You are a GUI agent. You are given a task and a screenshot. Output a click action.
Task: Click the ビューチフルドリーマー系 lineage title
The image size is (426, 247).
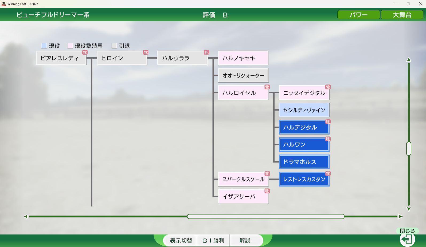pos(53,15)
